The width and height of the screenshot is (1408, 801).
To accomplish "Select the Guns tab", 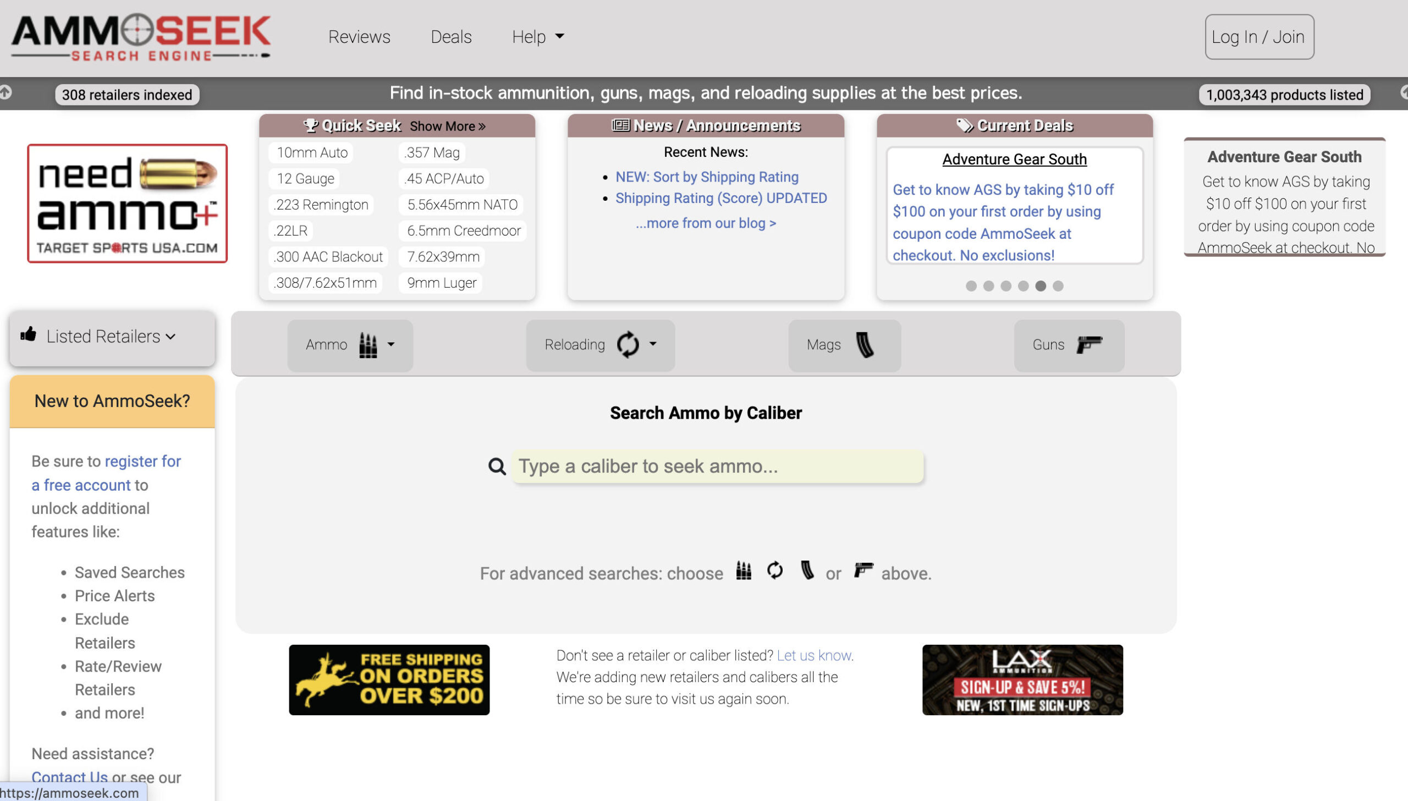I will click(x=1069, y=345).
